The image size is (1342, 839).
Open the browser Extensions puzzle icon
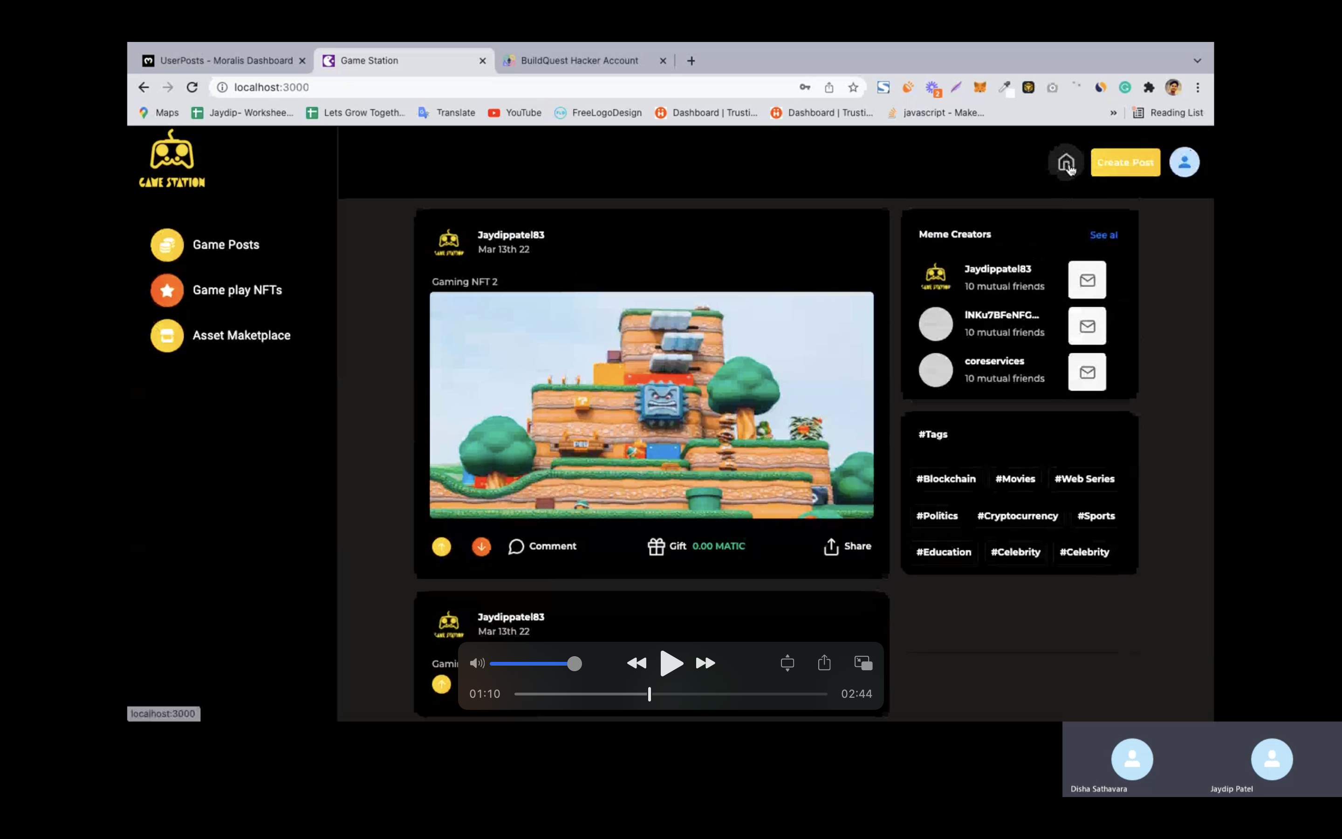(x=1149, y=87)
